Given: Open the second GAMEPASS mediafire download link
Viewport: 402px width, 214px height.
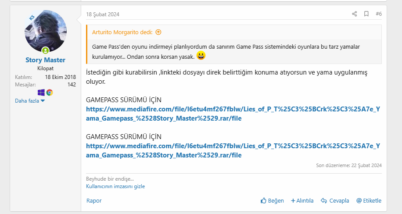Looking at the screenshot, I should coord(233,151).
